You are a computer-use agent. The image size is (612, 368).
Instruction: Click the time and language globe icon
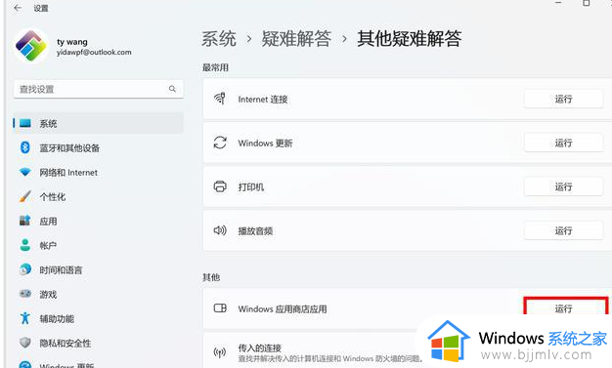pyautogui.click(x=25, y=269)
